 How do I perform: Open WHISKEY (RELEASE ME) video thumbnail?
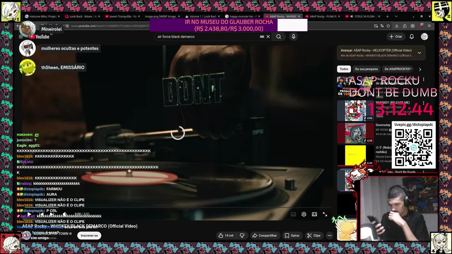(x=355, y=110)
